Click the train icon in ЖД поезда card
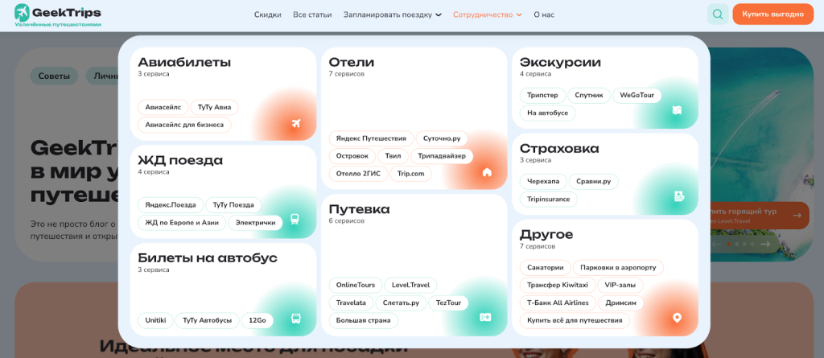824x358 pixels. (x=295, y=219)
